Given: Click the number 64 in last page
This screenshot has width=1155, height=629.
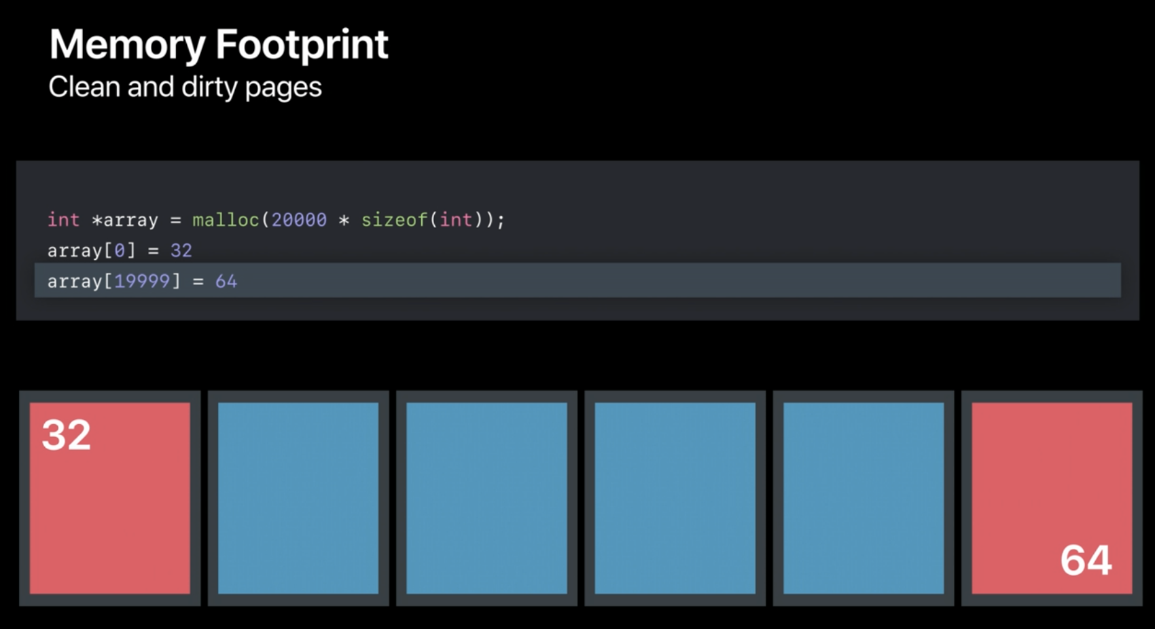Looking at the screenshot, I should 1086,560.
